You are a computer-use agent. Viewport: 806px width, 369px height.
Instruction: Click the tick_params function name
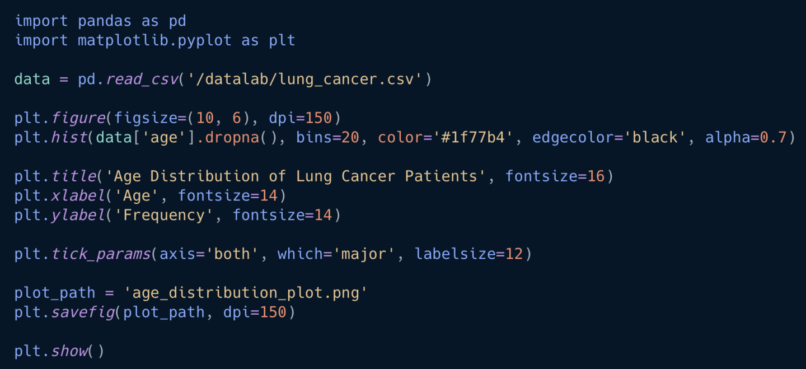click(x=101, y=254)
